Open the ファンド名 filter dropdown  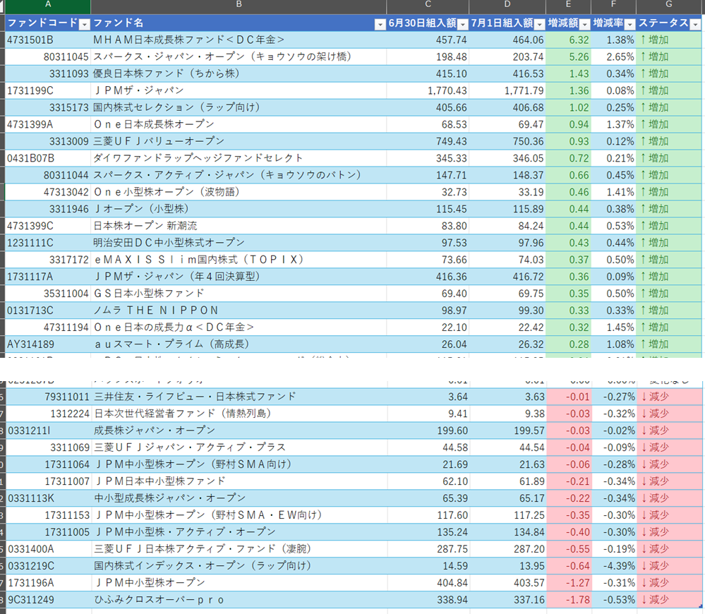coord(380,24)
